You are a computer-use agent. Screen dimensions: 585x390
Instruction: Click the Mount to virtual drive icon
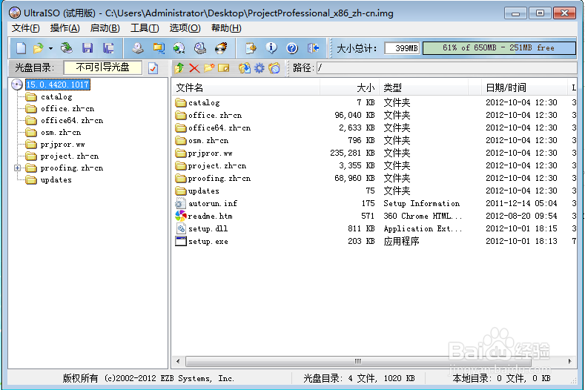coord(200,48)
